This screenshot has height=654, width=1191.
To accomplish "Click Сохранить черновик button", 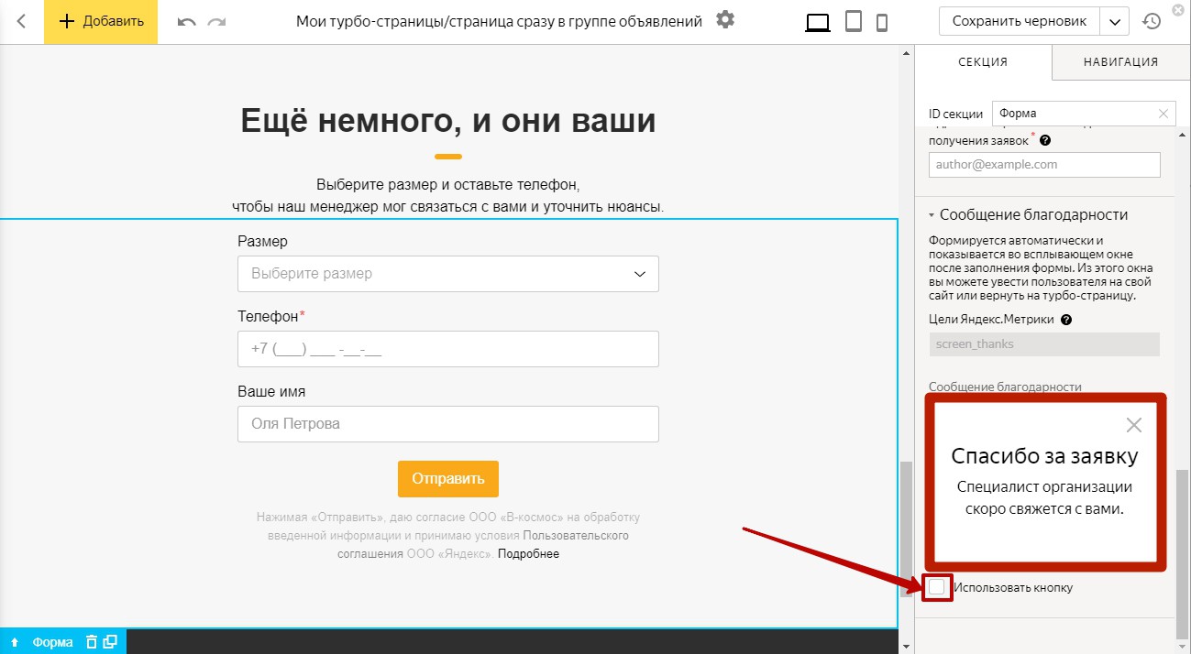I will tap(1020, 21).
